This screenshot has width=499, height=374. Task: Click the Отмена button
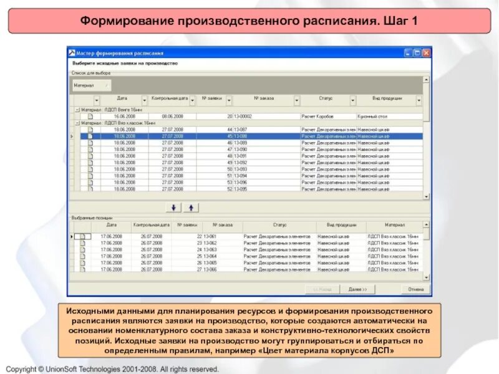click(415, 289)
